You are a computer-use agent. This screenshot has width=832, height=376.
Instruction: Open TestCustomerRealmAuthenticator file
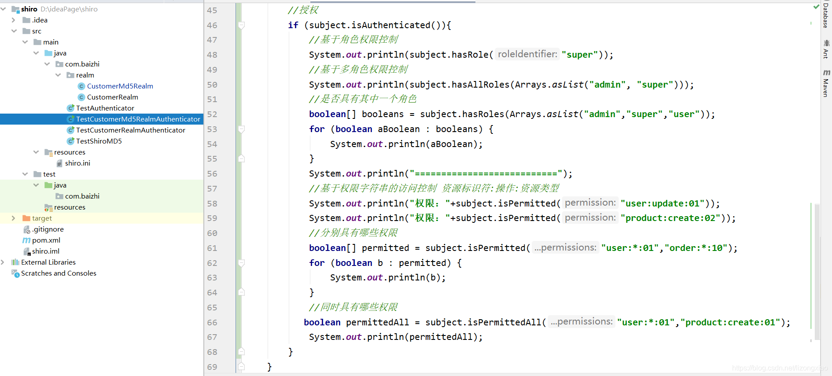pos(131,130)
